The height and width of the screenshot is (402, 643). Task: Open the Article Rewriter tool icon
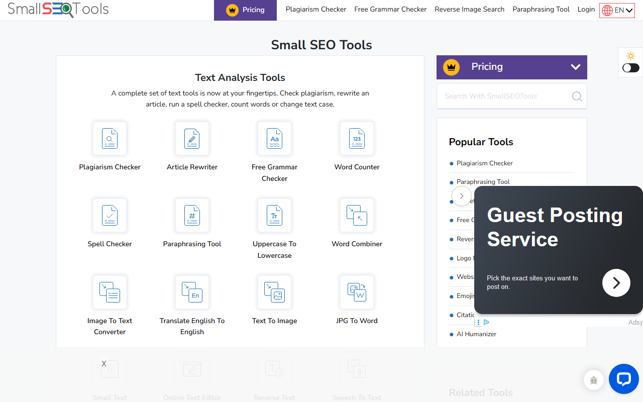[x=192, y=138]
